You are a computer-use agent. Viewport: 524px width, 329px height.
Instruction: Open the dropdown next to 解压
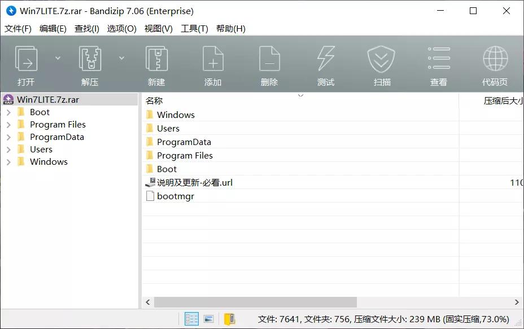[x=122, y=57]
